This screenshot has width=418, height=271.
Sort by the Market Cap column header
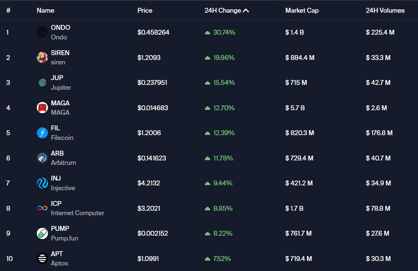(302, 10)
